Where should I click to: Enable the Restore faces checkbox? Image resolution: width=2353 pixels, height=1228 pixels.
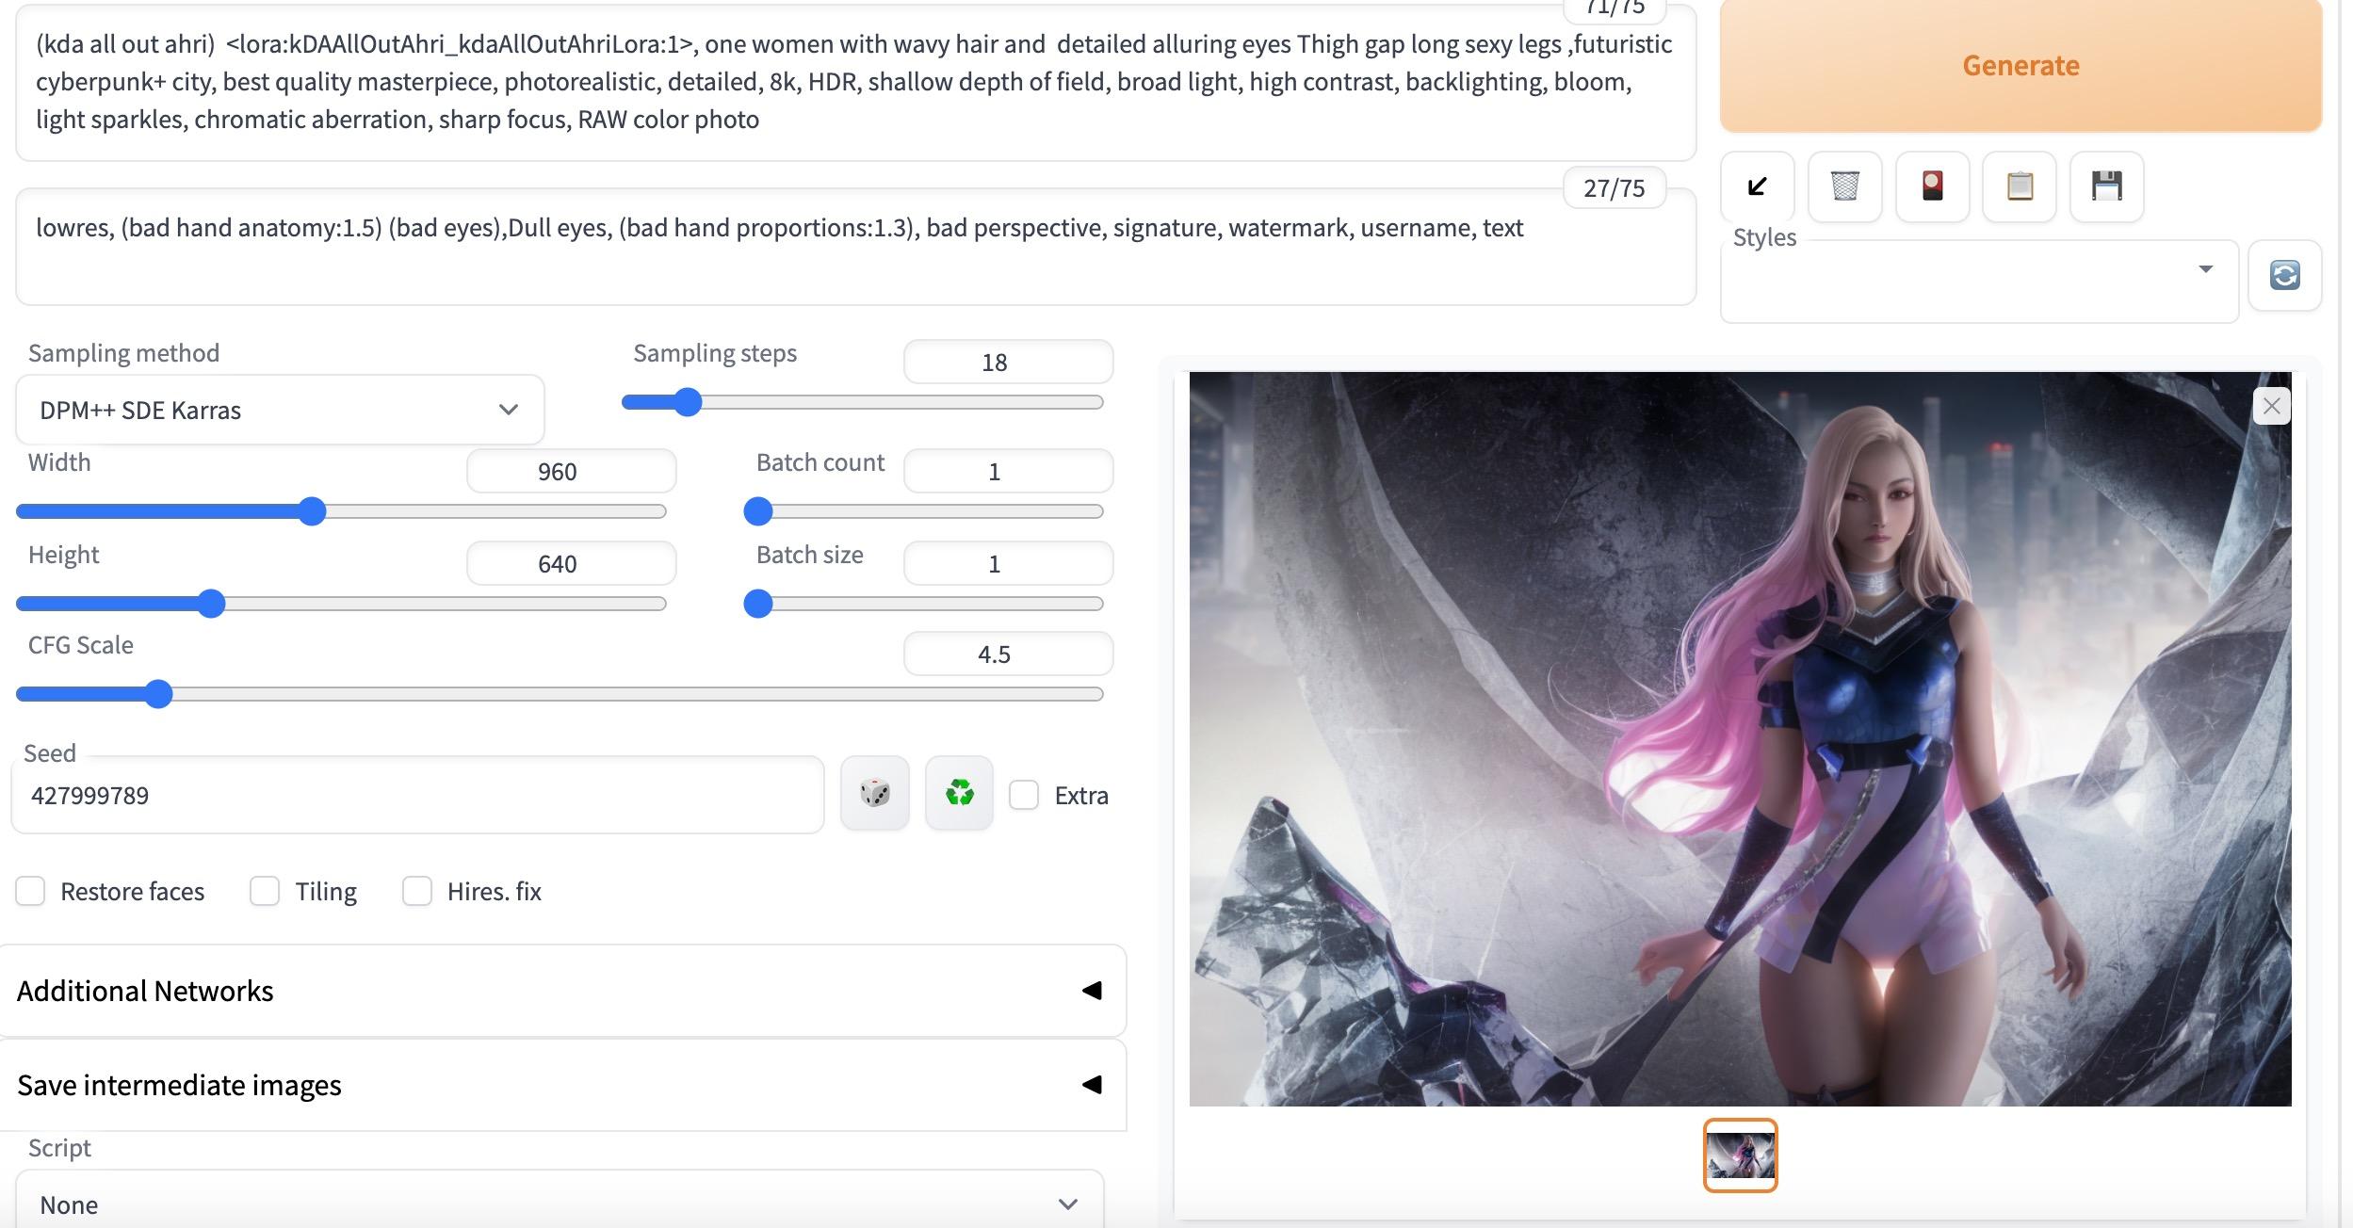point(30,891)
